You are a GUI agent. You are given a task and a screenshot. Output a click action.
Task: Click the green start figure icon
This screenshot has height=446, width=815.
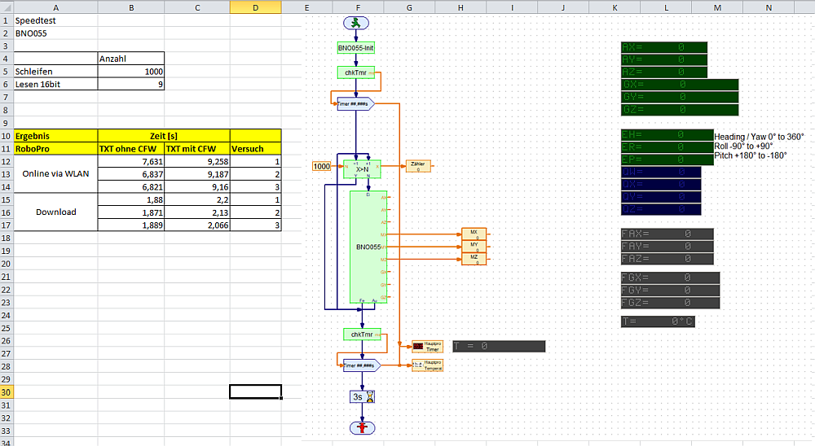tap(356, 24)
